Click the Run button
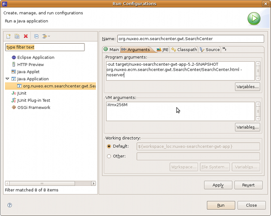Image resolution: width=271 pixels, height=216 pixels. coord(220,205)
